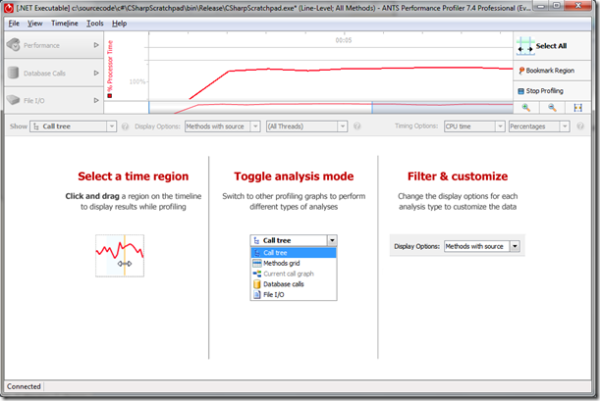Click the 100% axis label on graph
600x401 pixels.
point(137,81)
